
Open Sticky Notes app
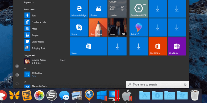point(45,42)
